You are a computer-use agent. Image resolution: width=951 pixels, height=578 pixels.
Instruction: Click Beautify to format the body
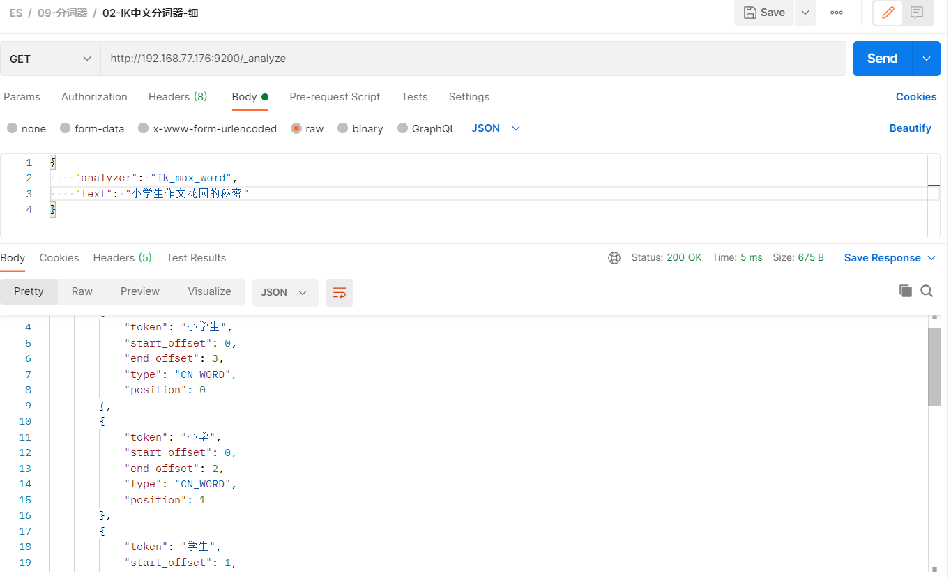coord(910,128)
